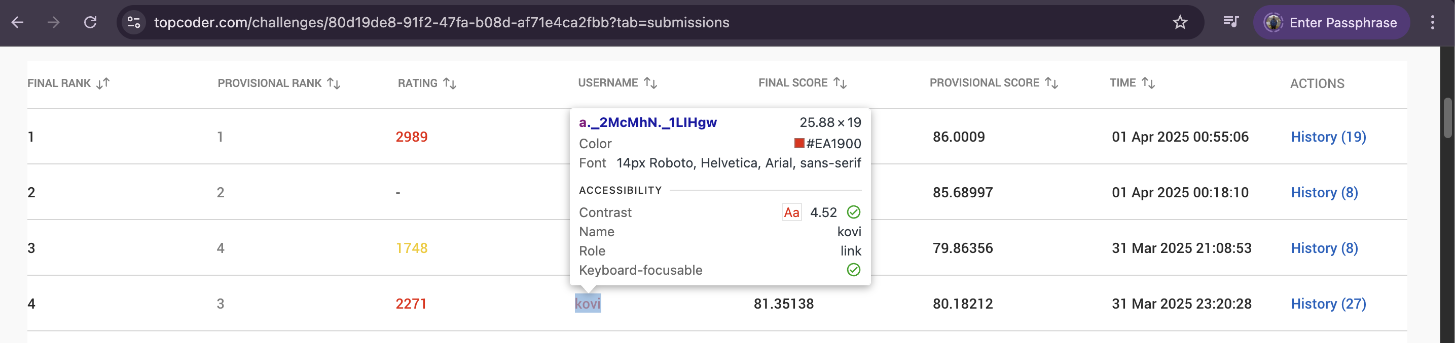Viewport: 1455px width, 343px height.
Task: Expand submission History (27)
Action: [x=1328, y=304]
